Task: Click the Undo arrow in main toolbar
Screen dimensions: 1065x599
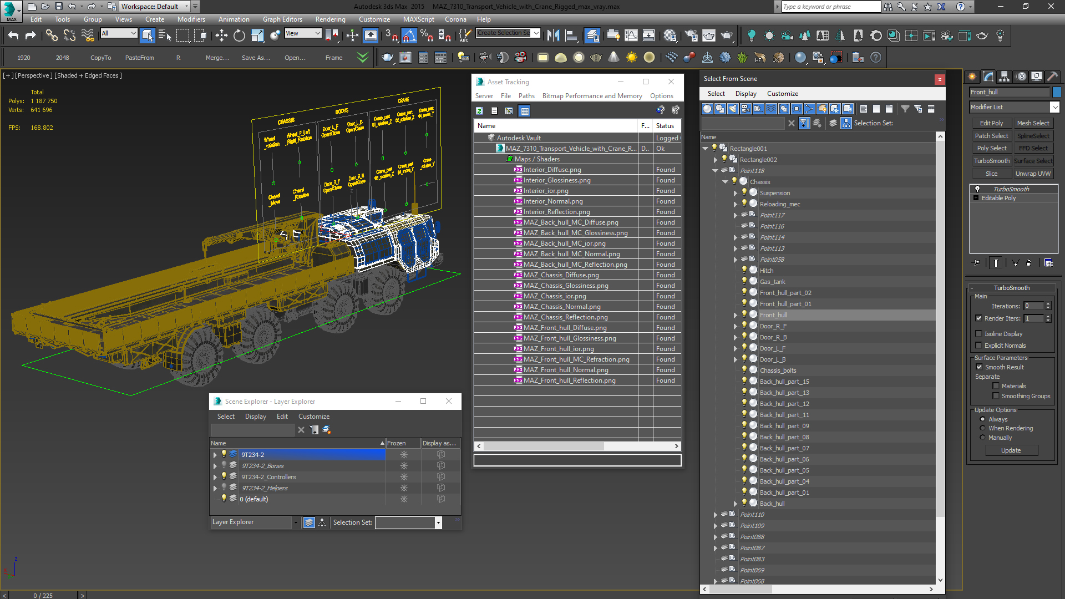Action: (13, 35)
